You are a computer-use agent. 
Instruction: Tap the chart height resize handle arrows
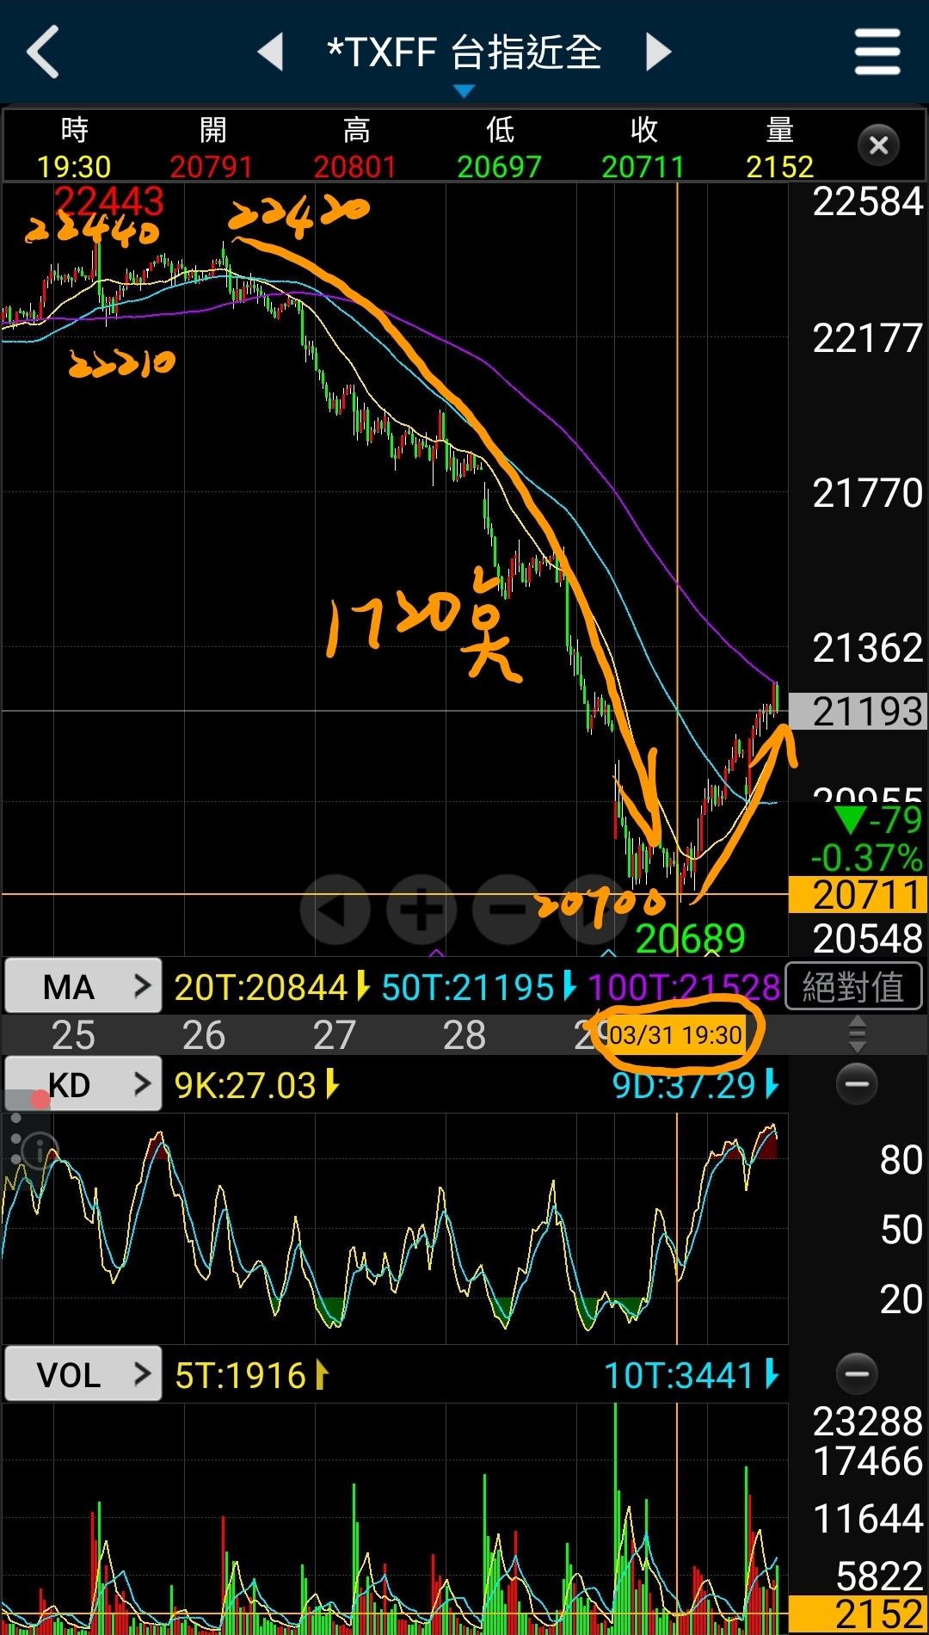(857, 1034)
